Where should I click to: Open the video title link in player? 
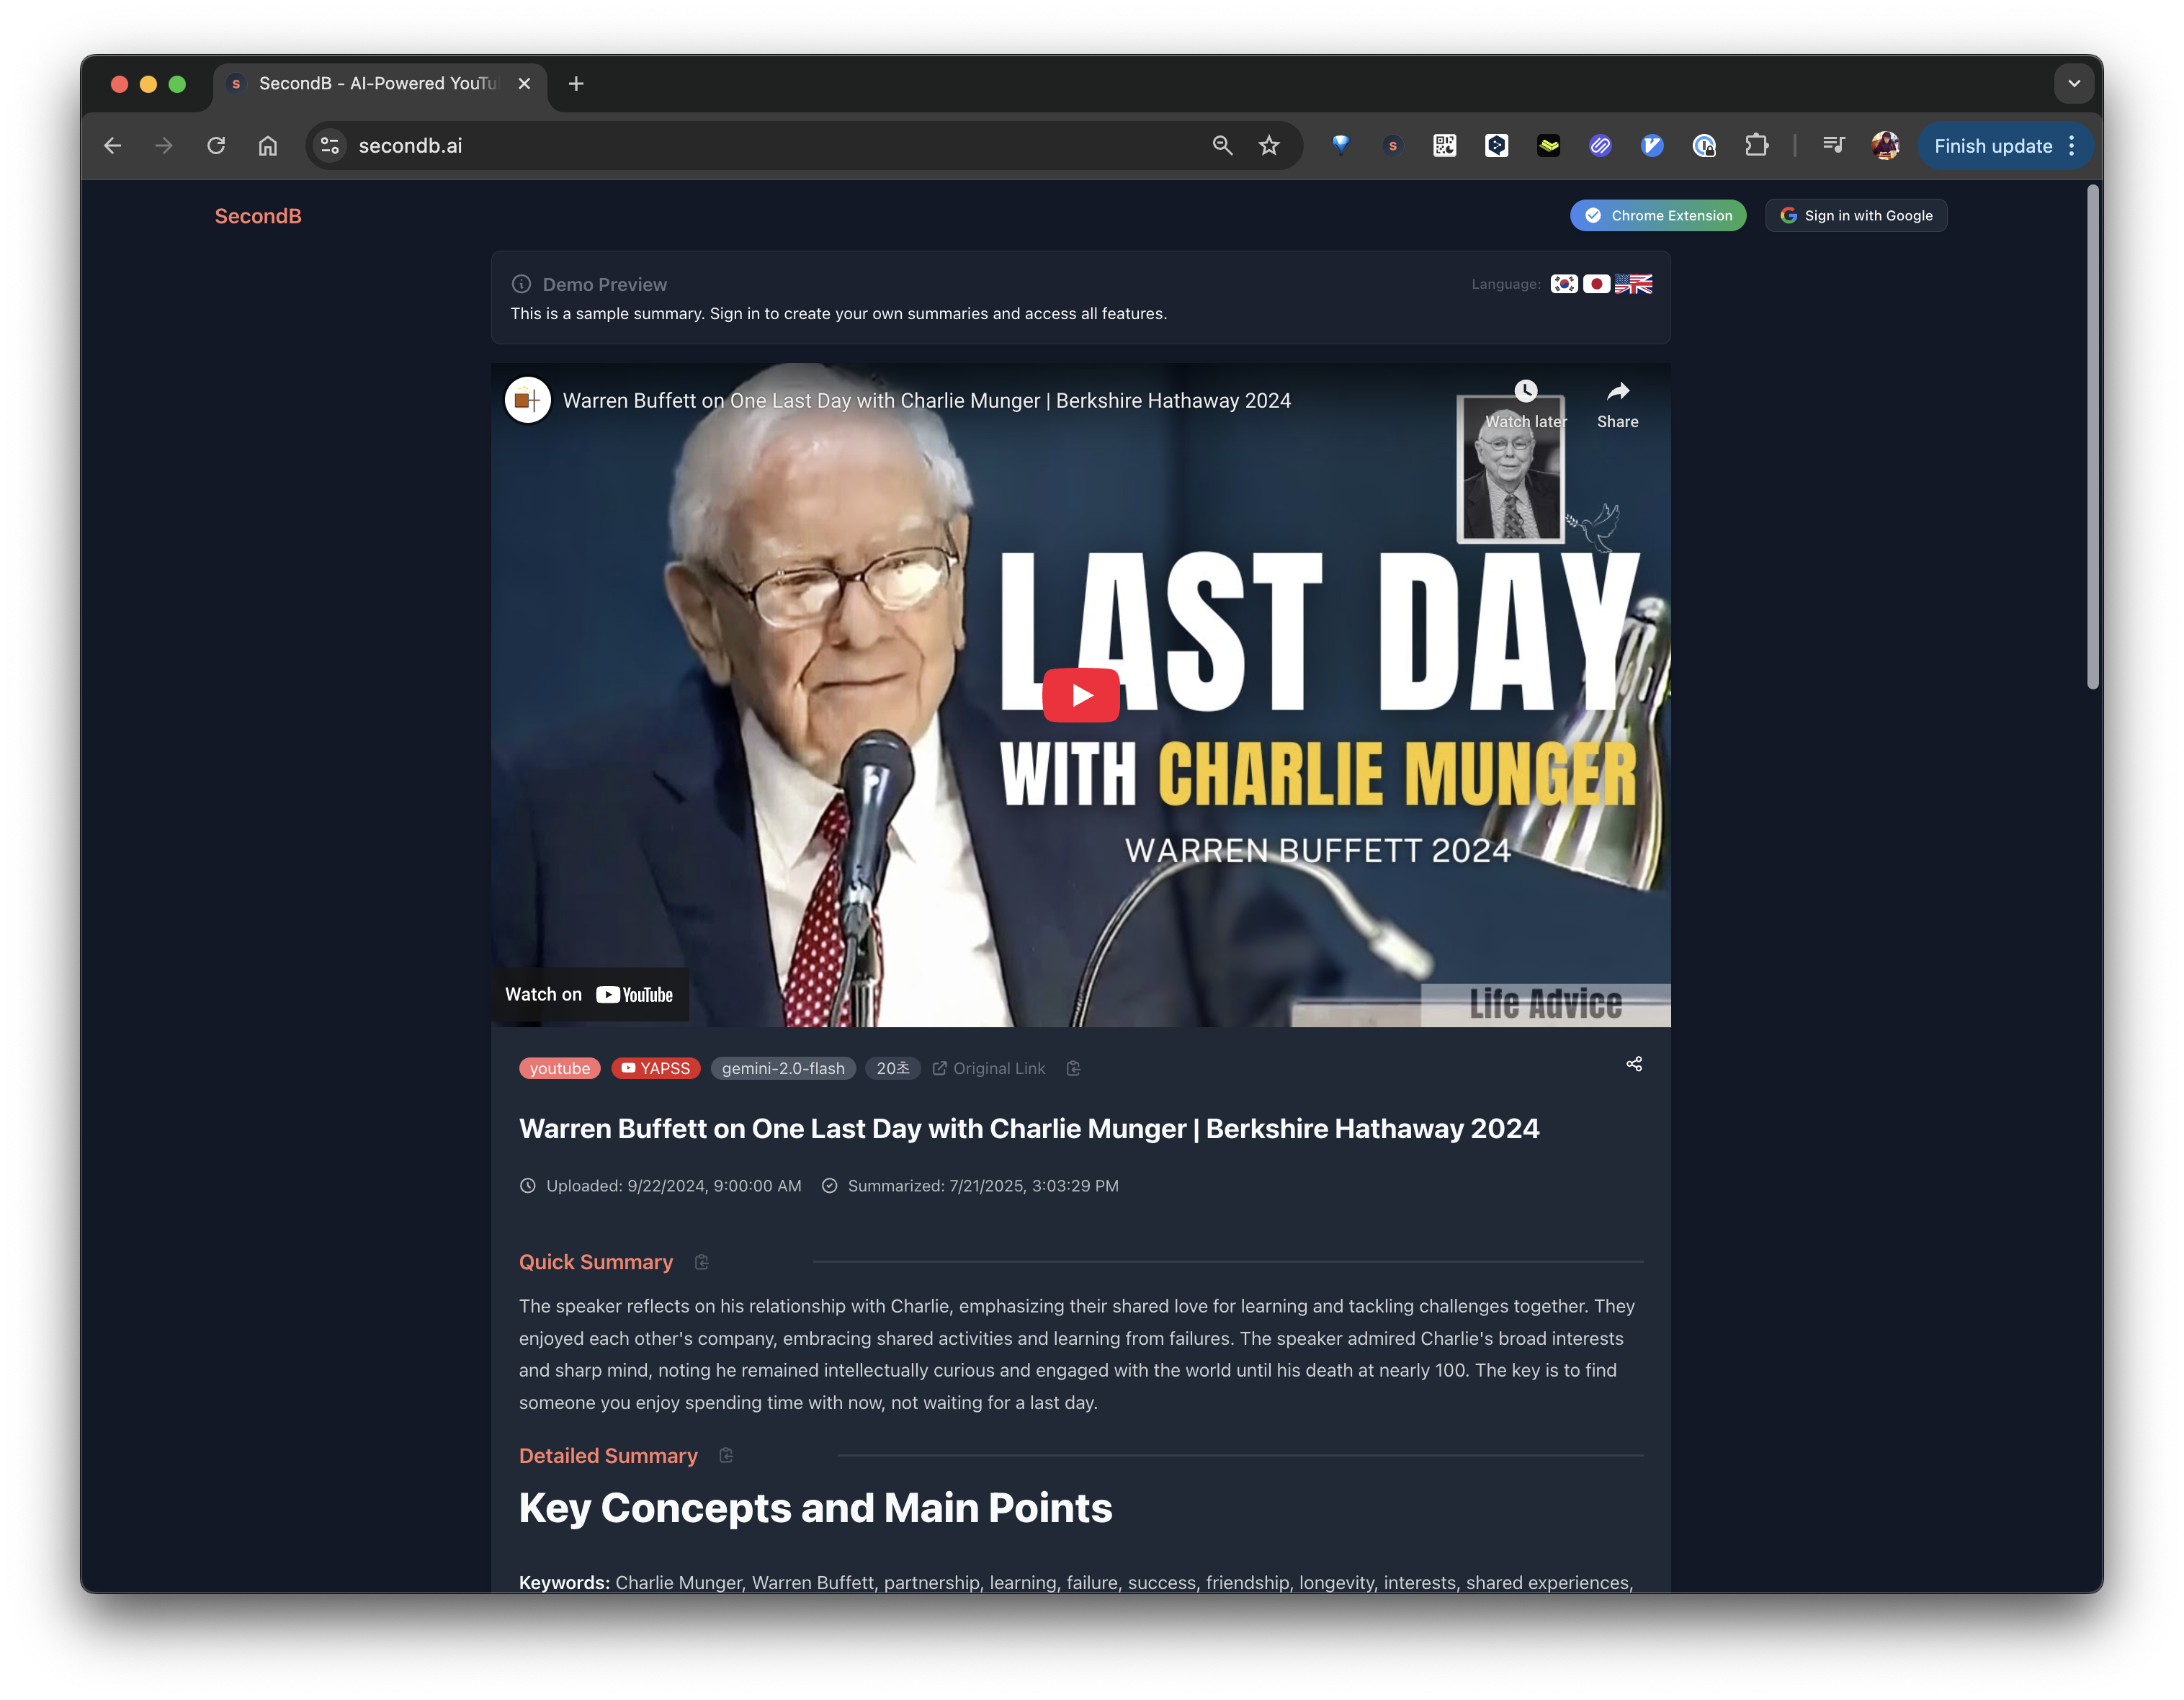(927, 401)
